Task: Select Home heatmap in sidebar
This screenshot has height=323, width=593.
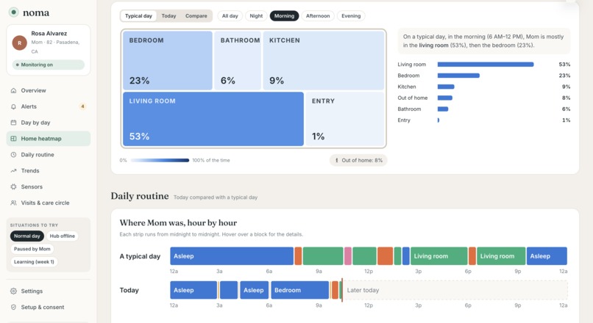Action: (x=49, y=139)
